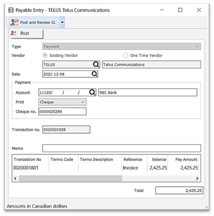
Task: Click the Terms Code column header
Action: click(x=62, y=159)
